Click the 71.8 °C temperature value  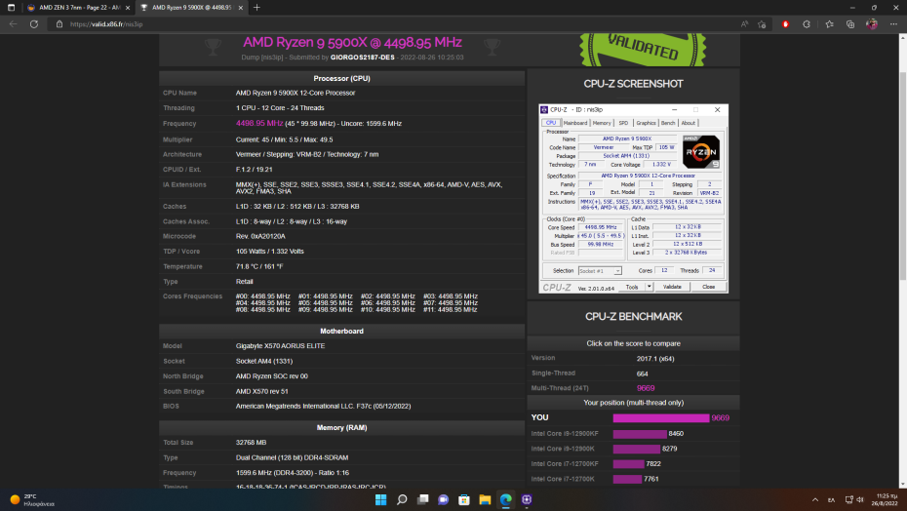259,266
